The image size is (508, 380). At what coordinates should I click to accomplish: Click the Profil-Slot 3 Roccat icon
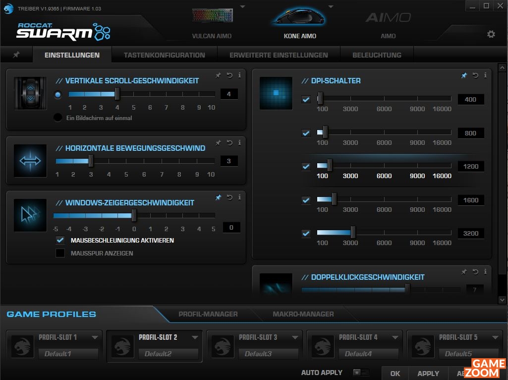pos(223,347)
